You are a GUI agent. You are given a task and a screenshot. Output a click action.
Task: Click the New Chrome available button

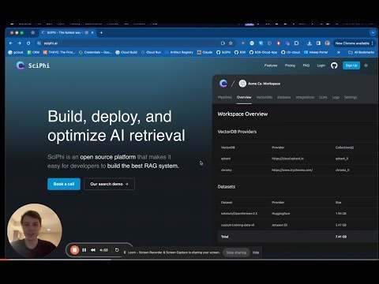point(354,43)
